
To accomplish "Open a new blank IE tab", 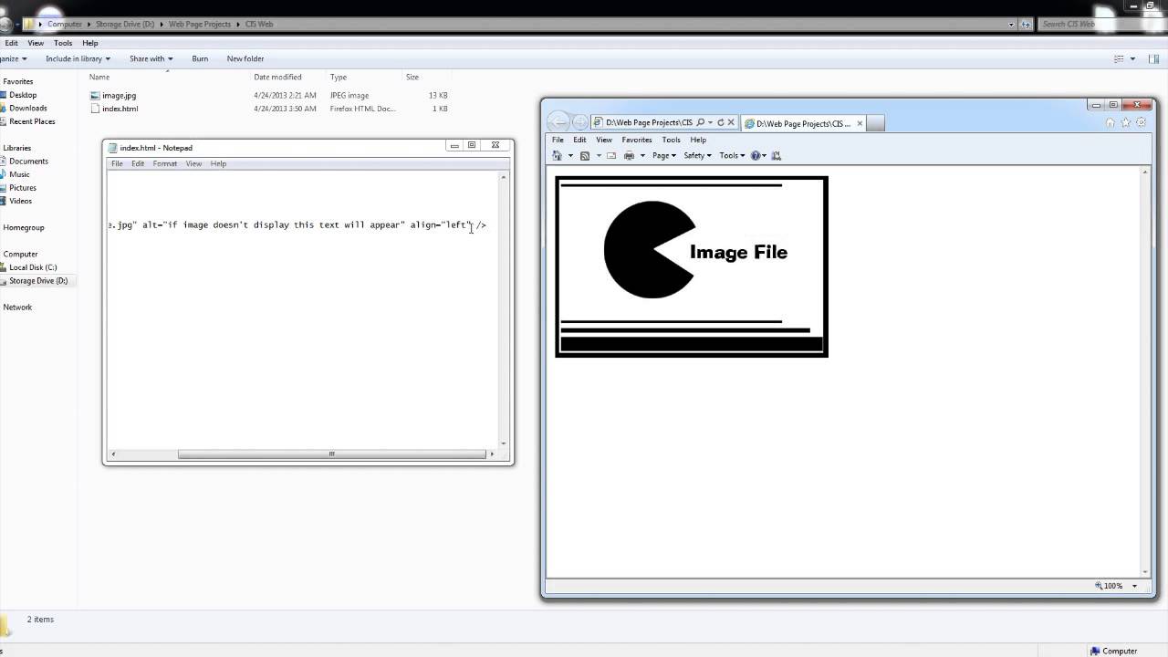I will (x=875, y=123).
